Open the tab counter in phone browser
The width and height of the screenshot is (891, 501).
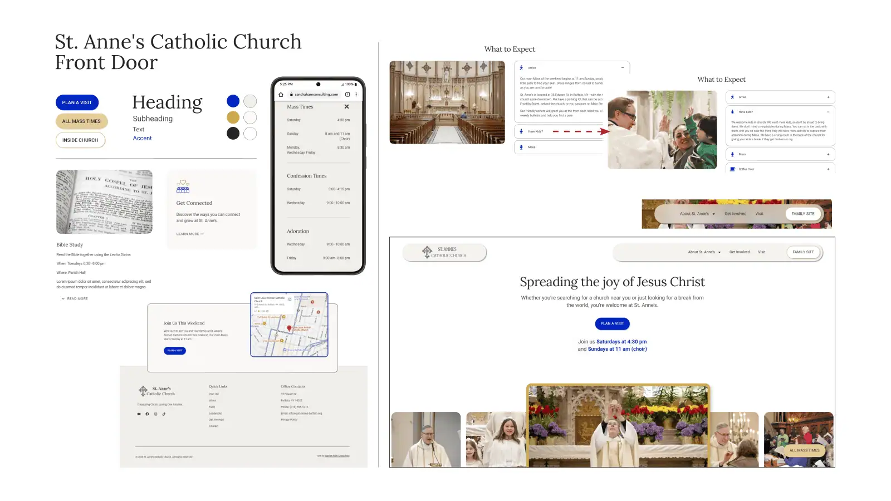(x=347, y=94)
